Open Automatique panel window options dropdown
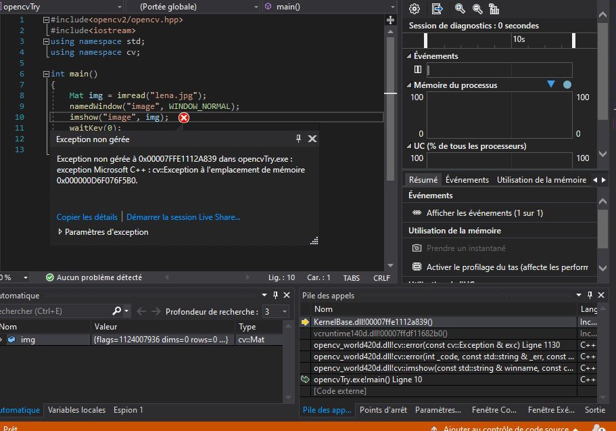The width and height of the screenshot is (616, 431). coord(264,295)
